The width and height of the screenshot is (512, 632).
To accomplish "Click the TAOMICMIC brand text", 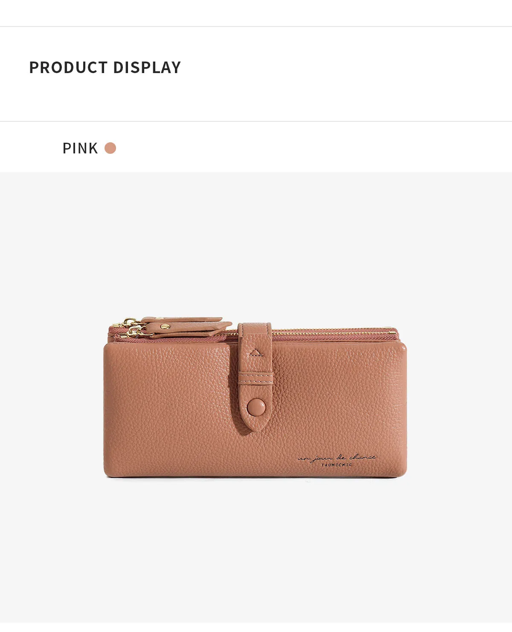I will tap(337, 465).
